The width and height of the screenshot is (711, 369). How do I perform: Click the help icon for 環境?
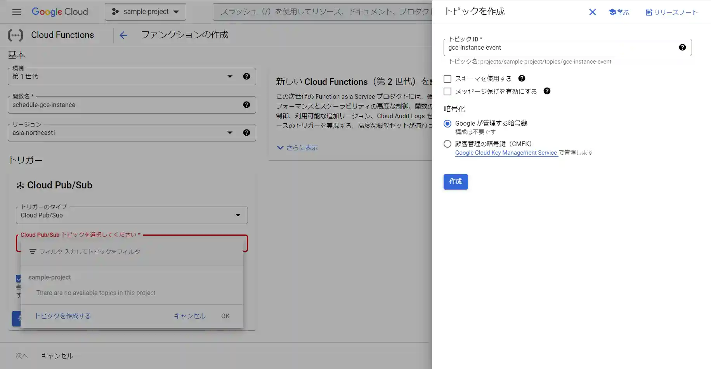(246, 76)
